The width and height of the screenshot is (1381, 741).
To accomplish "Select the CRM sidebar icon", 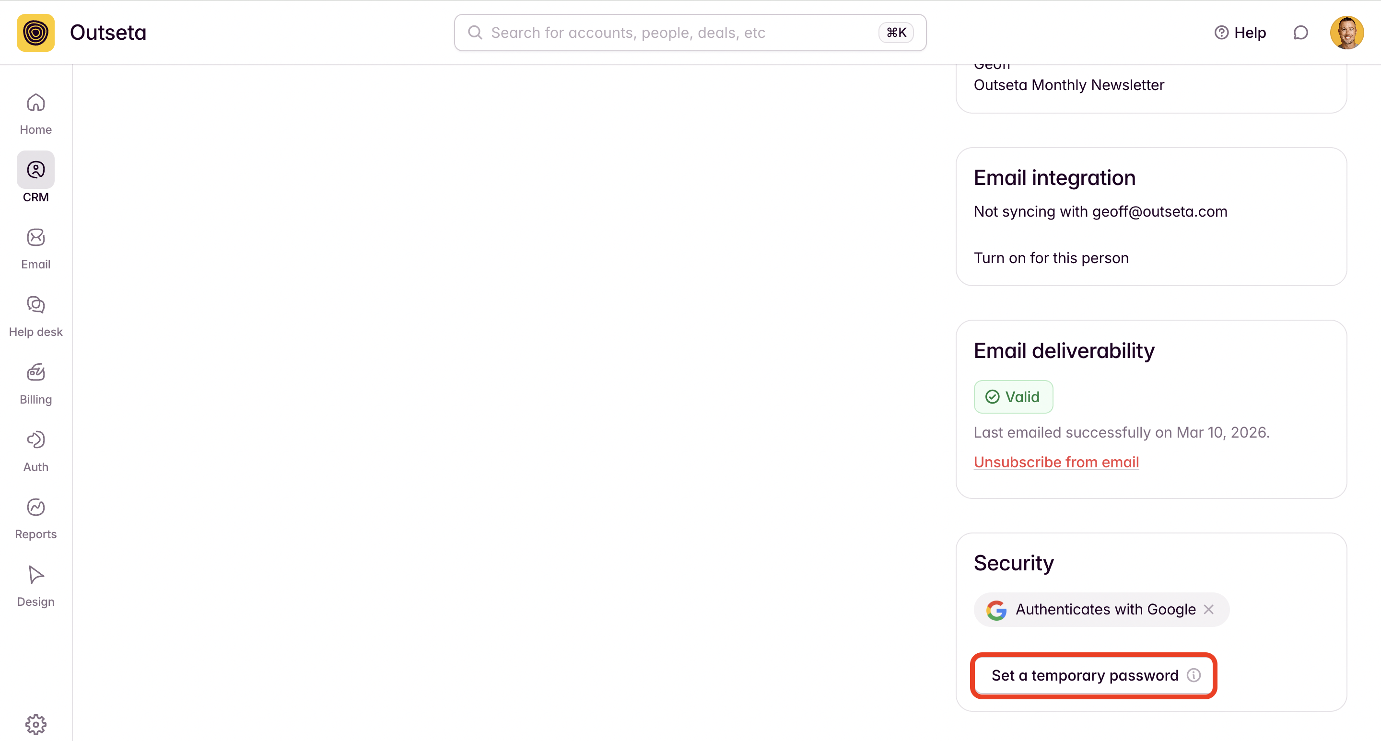I will (35, 170).
